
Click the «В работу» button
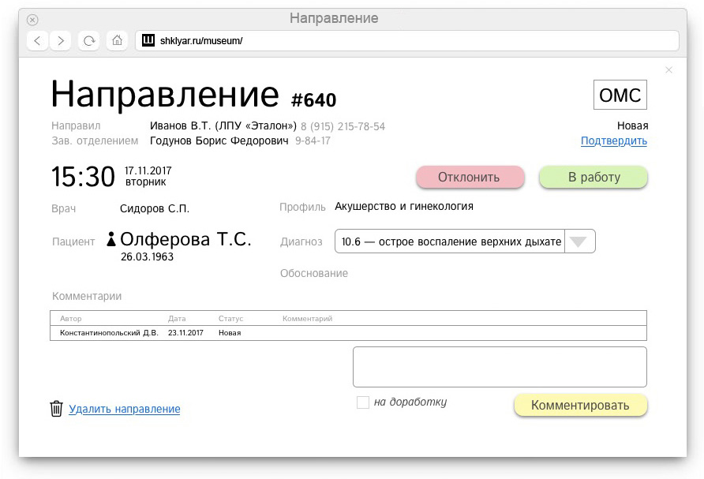(594, 178)
